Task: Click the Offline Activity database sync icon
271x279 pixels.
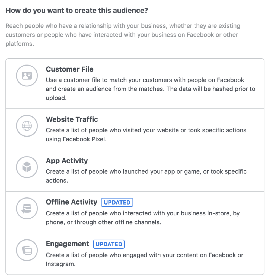Action: [x=27, y=208]
